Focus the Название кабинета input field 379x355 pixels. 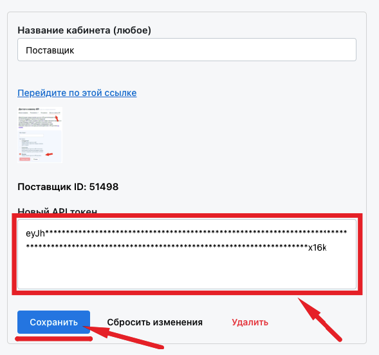pyautogui.click(x=187, y=50)
